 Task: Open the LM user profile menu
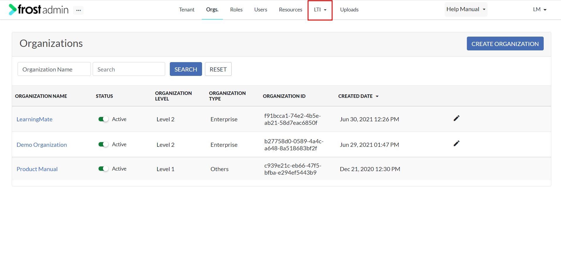[539, 9]
